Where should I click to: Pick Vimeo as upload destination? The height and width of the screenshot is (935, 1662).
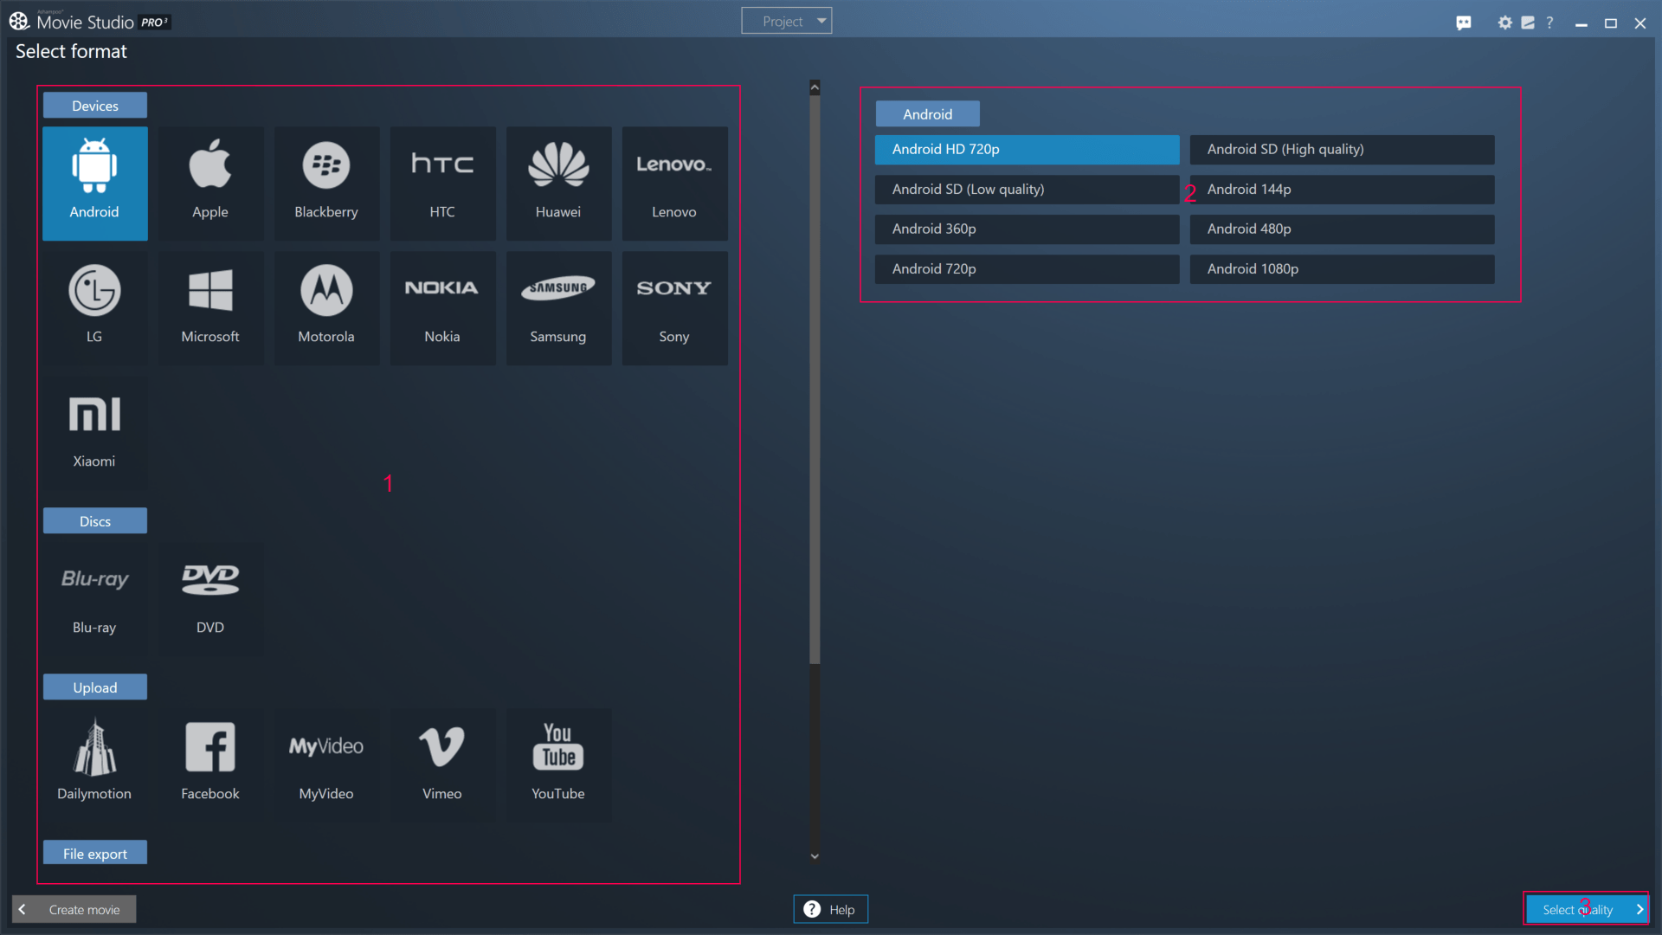442,765
